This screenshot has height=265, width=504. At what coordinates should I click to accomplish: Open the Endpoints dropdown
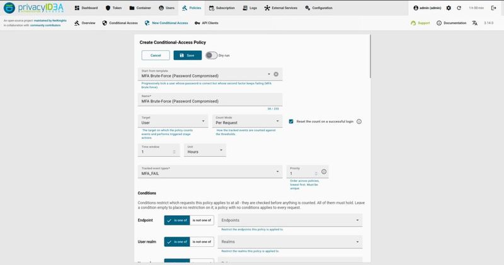tap(290, 220)
